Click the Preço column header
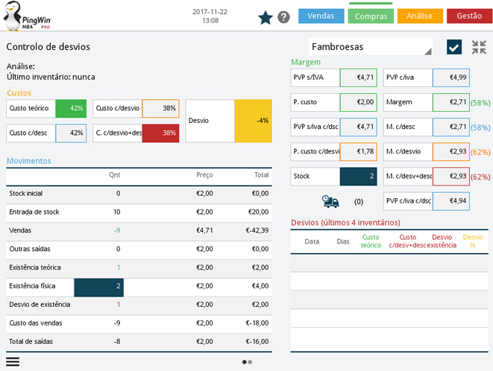The height and width of the screenshot is (371, 493). 204,175
